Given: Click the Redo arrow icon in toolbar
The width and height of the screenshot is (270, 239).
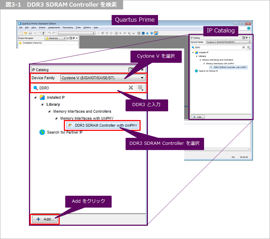Looking at the screenshot, I should 54,33.
